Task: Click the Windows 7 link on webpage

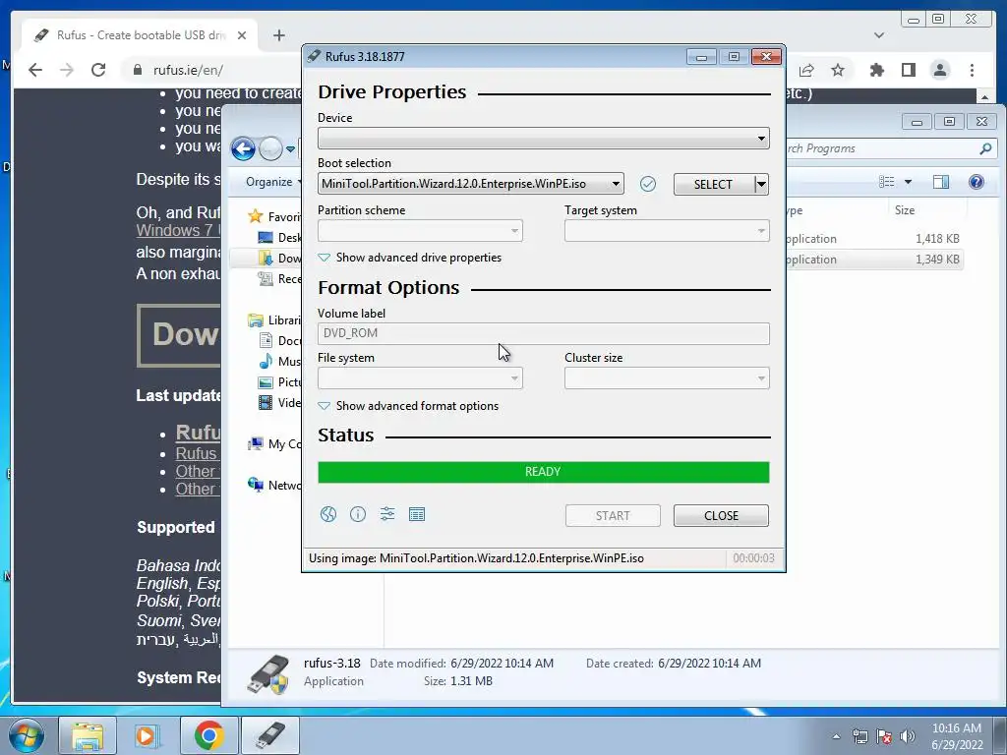Action: [178, 230]
